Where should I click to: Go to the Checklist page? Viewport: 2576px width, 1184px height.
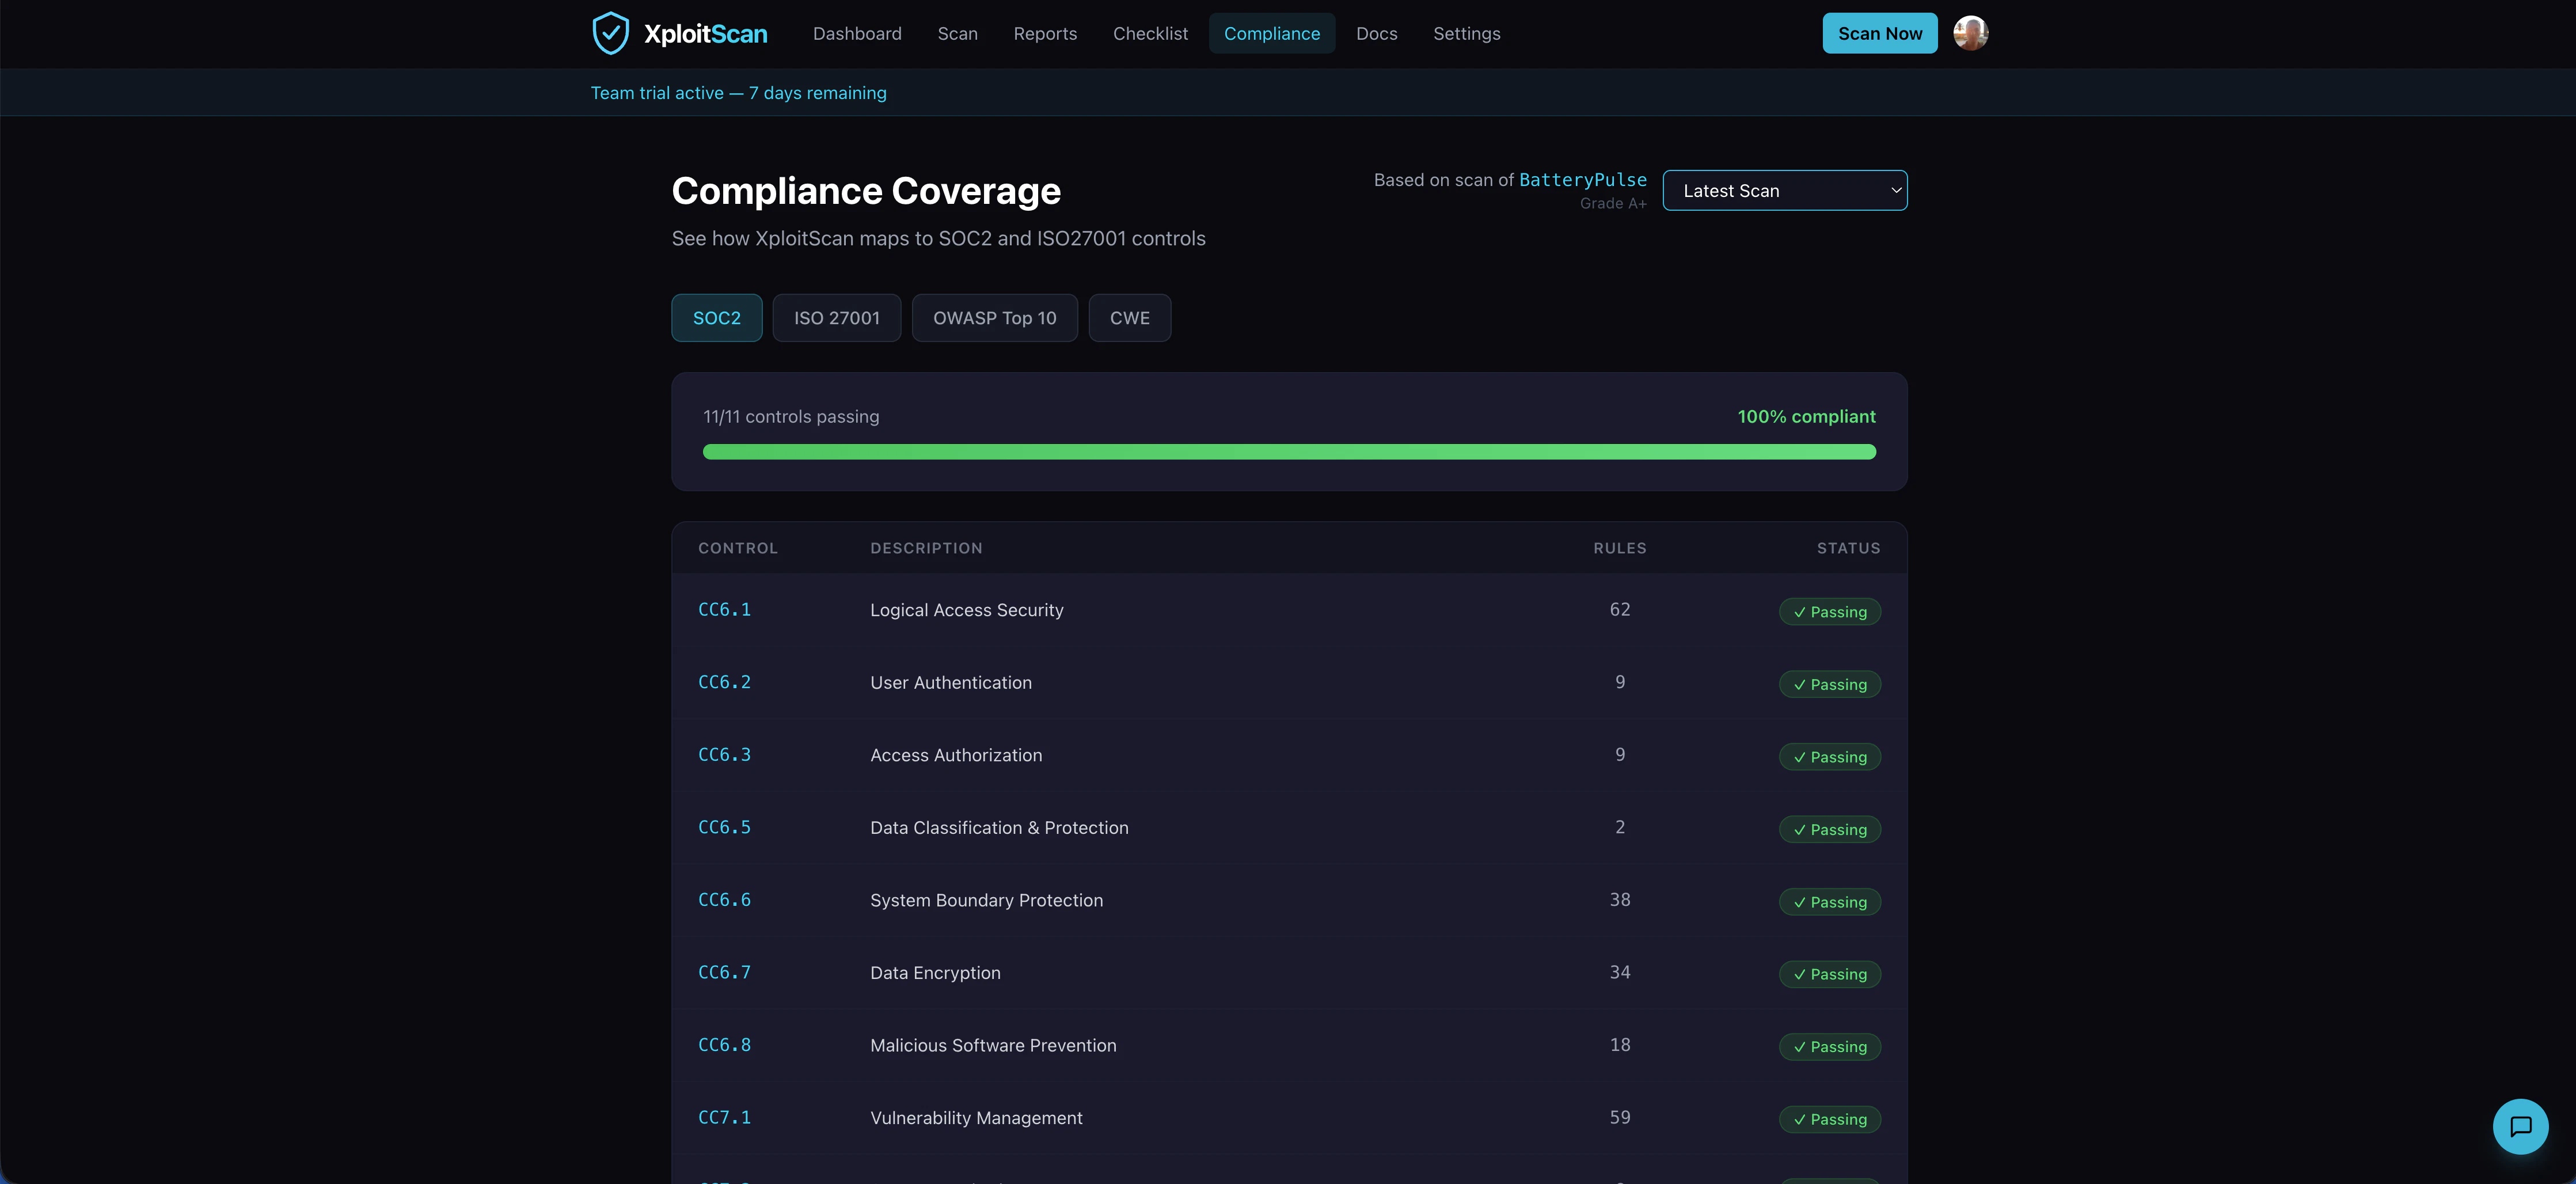pos(1150,34)
